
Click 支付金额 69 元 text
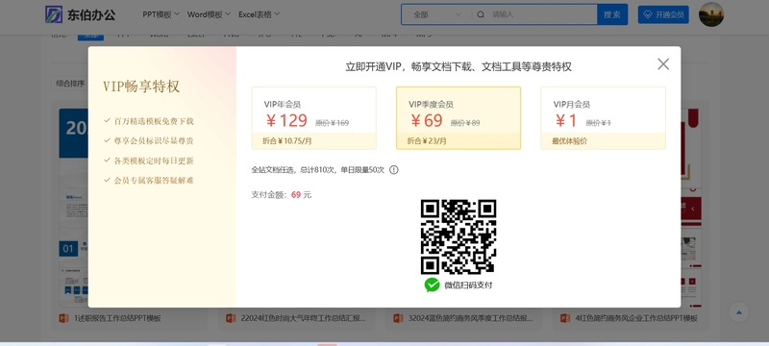point(282,194)
